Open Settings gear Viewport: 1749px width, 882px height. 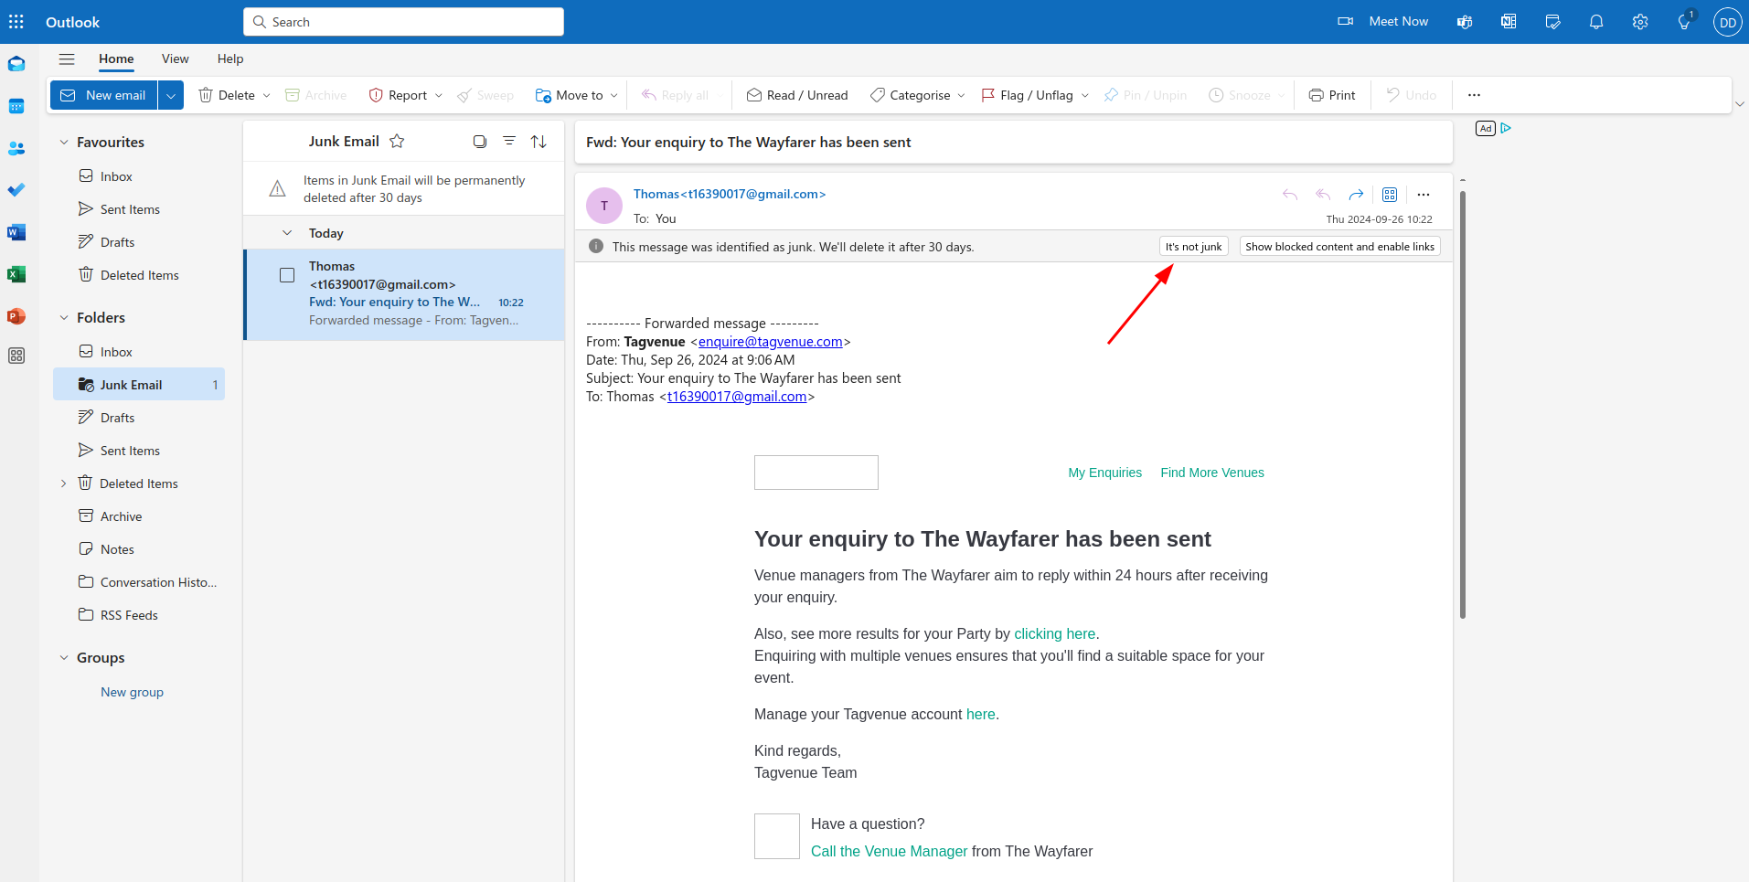(x=1640, y=22)
